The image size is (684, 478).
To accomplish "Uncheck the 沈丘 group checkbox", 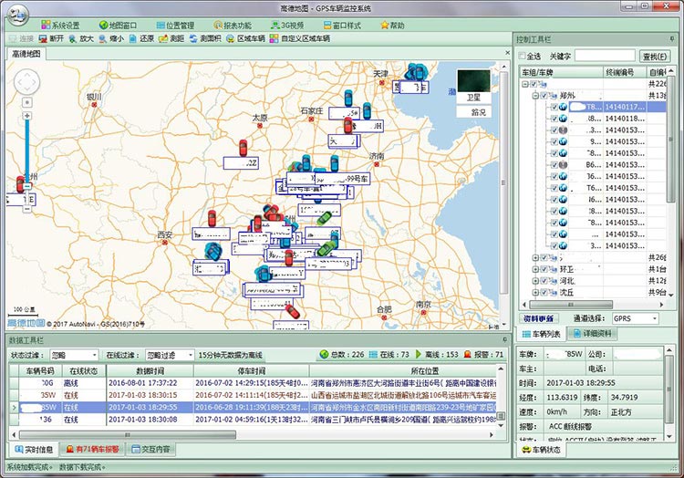I will coord(544,292).
